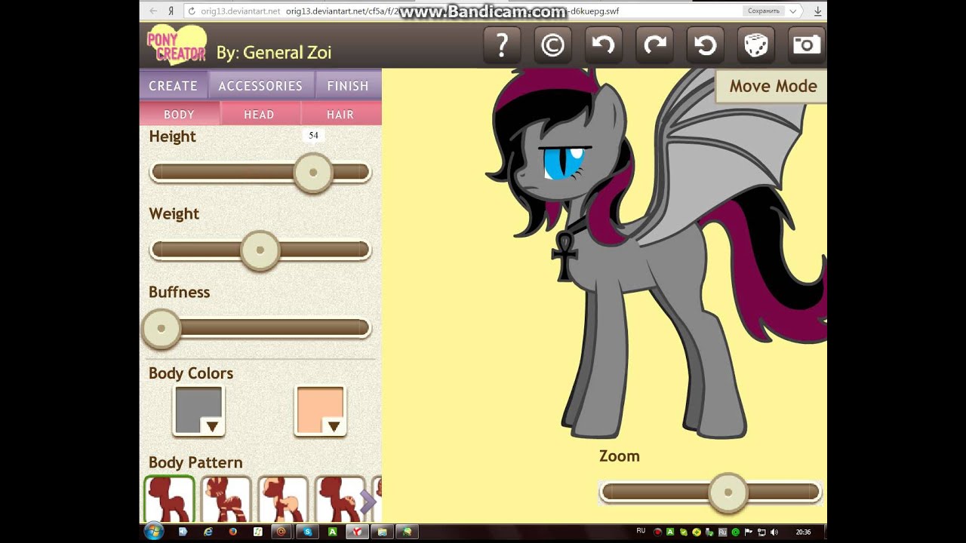Open the help question mark icon

pyautogui.click(x=502, y=45)
